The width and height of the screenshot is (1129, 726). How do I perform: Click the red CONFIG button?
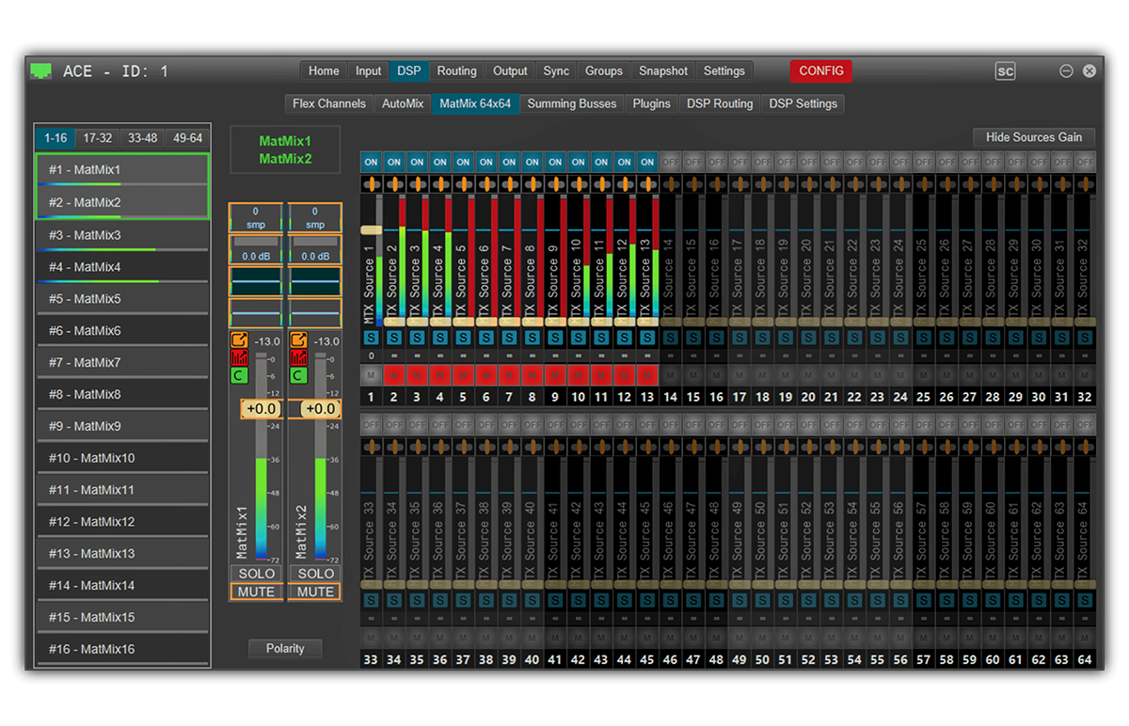tap(821, 71)
